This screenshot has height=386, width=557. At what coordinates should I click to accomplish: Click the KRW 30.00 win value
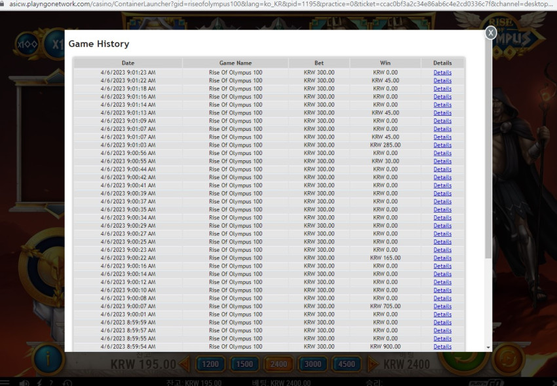click(385, 161)
